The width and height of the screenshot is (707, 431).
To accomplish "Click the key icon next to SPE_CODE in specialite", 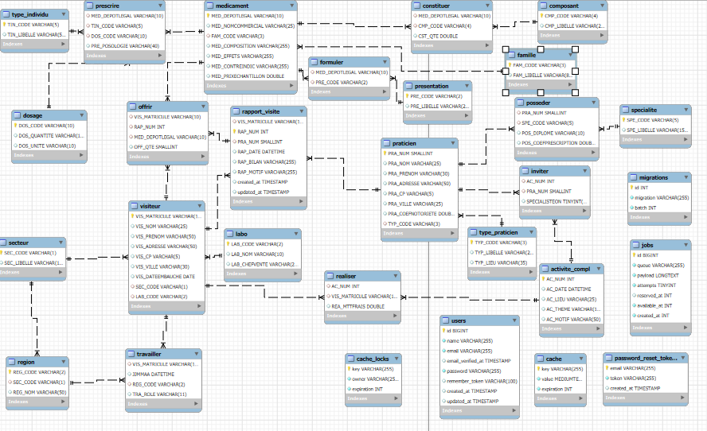I will click(625, 120).
